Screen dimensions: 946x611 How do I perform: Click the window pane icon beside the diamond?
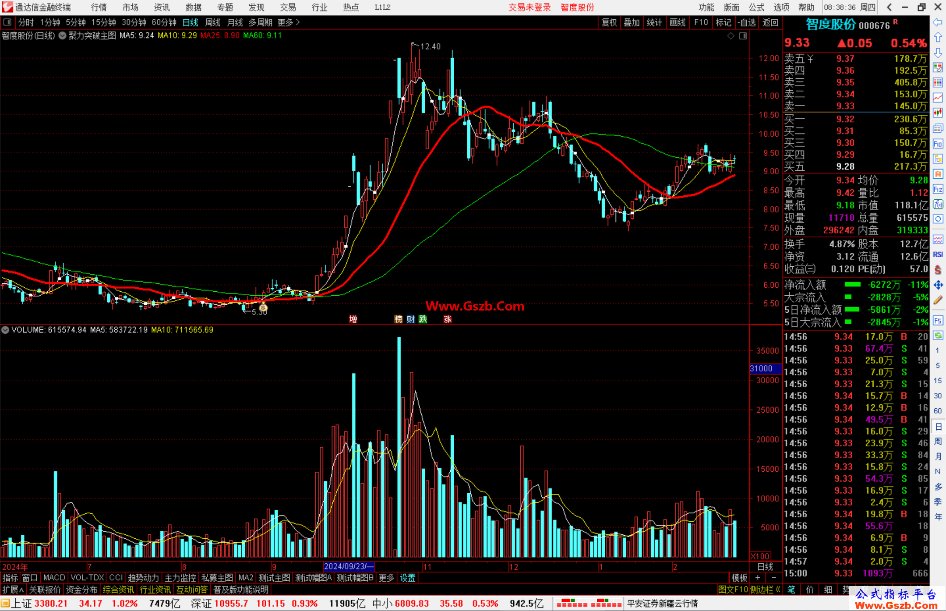(x=743, y=36)
